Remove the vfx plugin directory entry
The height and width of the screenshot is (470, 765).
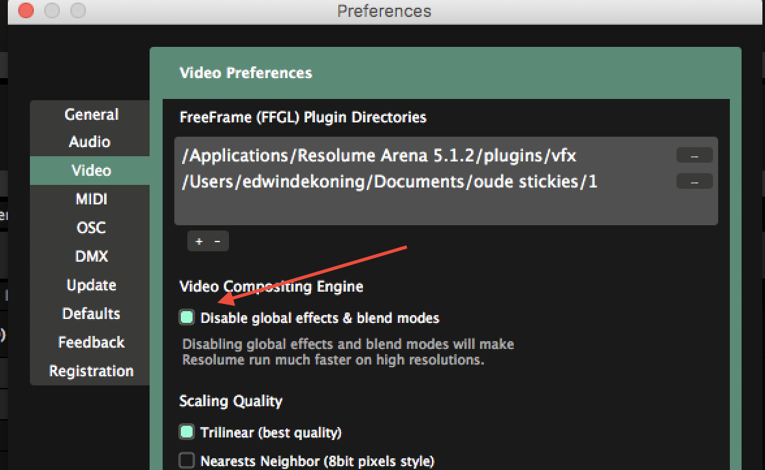tap(694, 156)
